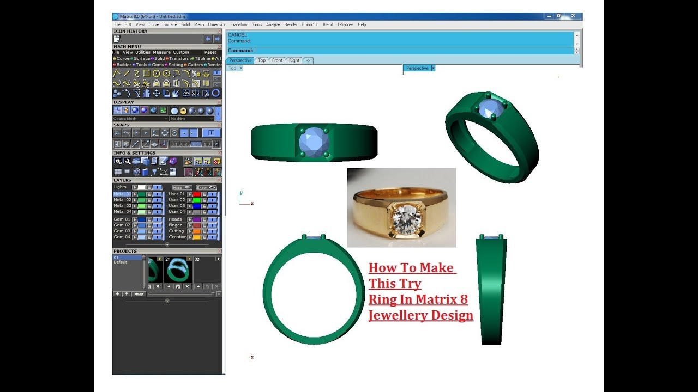Toggle the Metal 02 layer lock
This screenshot has width=698, height=392.
[x=149, y=200]
